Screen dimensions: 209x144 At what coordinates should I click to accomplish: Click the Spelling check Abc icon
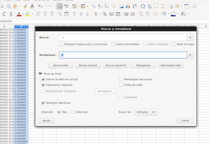pos(66,6)
